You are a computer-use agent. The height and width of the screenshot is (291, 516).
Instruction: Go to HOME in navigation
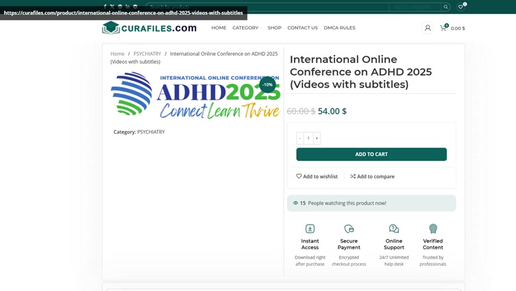tap(219, 28)
